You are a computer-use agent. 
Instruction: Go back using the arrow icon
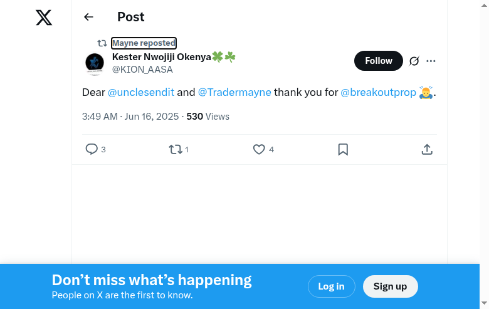tap(88, 18)
